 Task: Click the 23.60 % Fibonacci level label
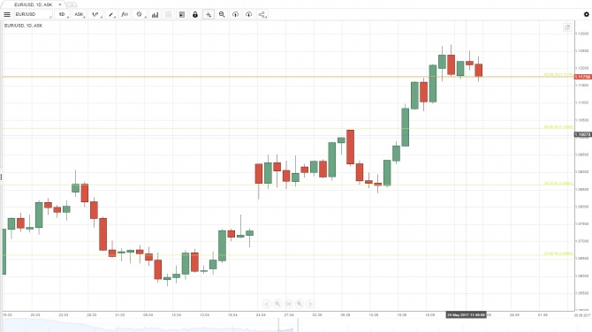[x=558, y=253]
